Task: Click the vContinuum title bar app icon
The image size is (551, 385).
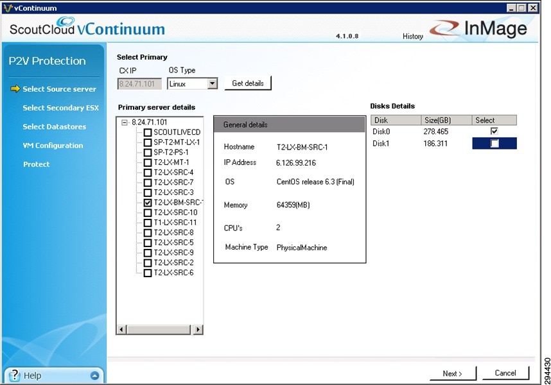Action: click(8, 8)
